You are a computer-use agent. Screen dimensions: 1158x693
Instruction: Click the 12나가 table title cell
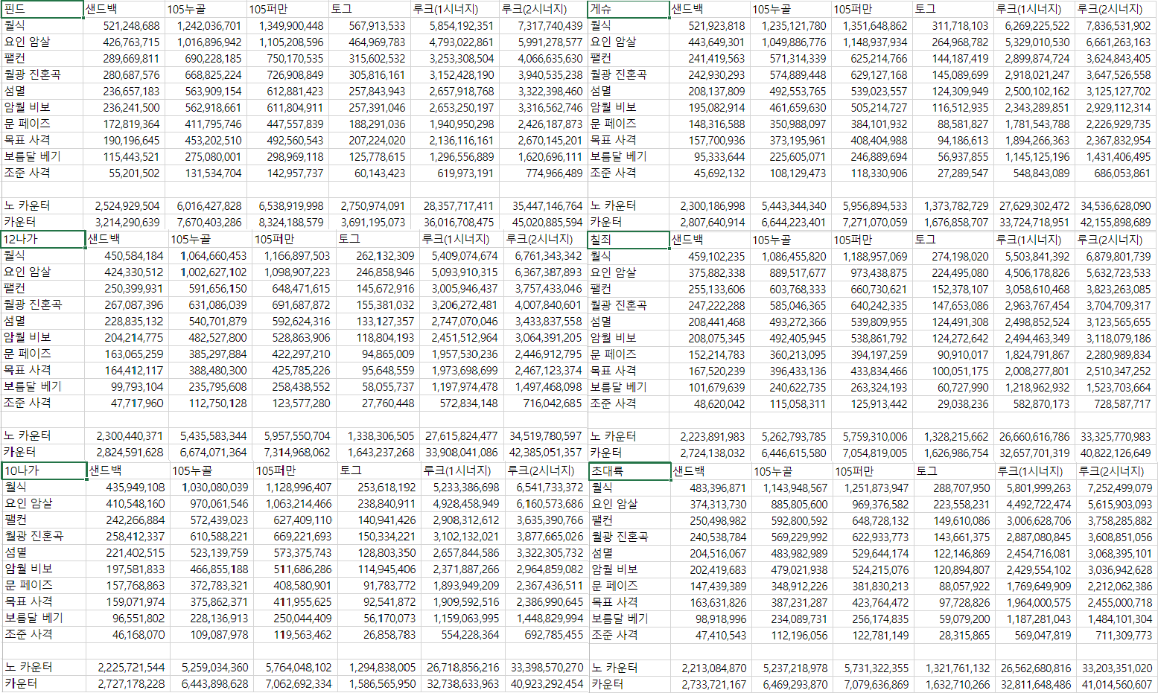coord(42,239)
